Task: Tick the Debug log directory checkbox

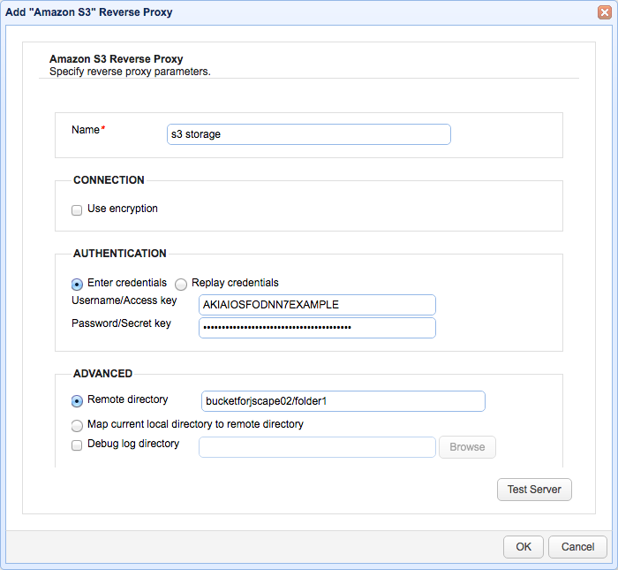Action: (77, 445)
